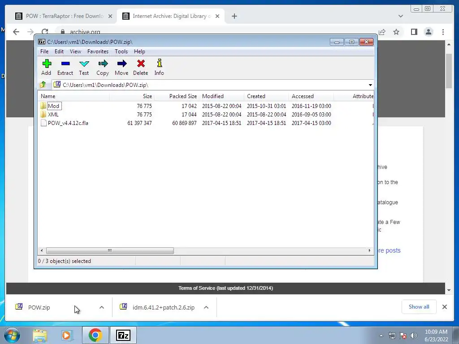The image size is (459, 344).
Task: Expand POW.zip download options chevron
Action: [102, 307]
